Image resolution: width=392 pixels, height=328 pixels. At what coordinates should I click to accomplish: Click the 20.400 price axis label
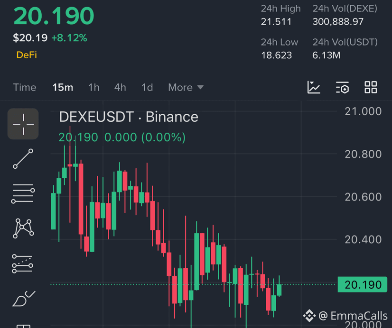(x=363, y=240)
